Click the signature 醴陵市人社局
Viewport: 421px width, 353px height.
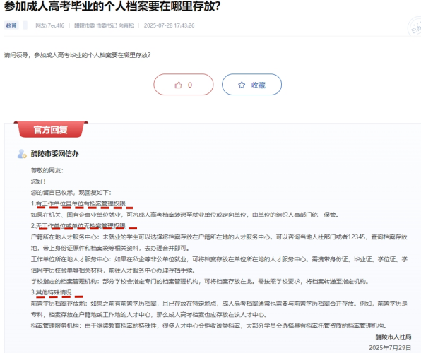click(393, 337)
